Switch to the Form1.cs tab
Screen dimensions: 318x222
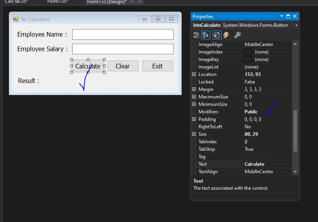pos(58,2)
